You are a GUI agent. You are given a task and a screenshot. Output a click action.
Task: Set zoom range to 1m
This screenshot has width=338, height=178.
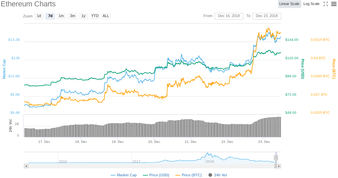(x=61, y=16)
